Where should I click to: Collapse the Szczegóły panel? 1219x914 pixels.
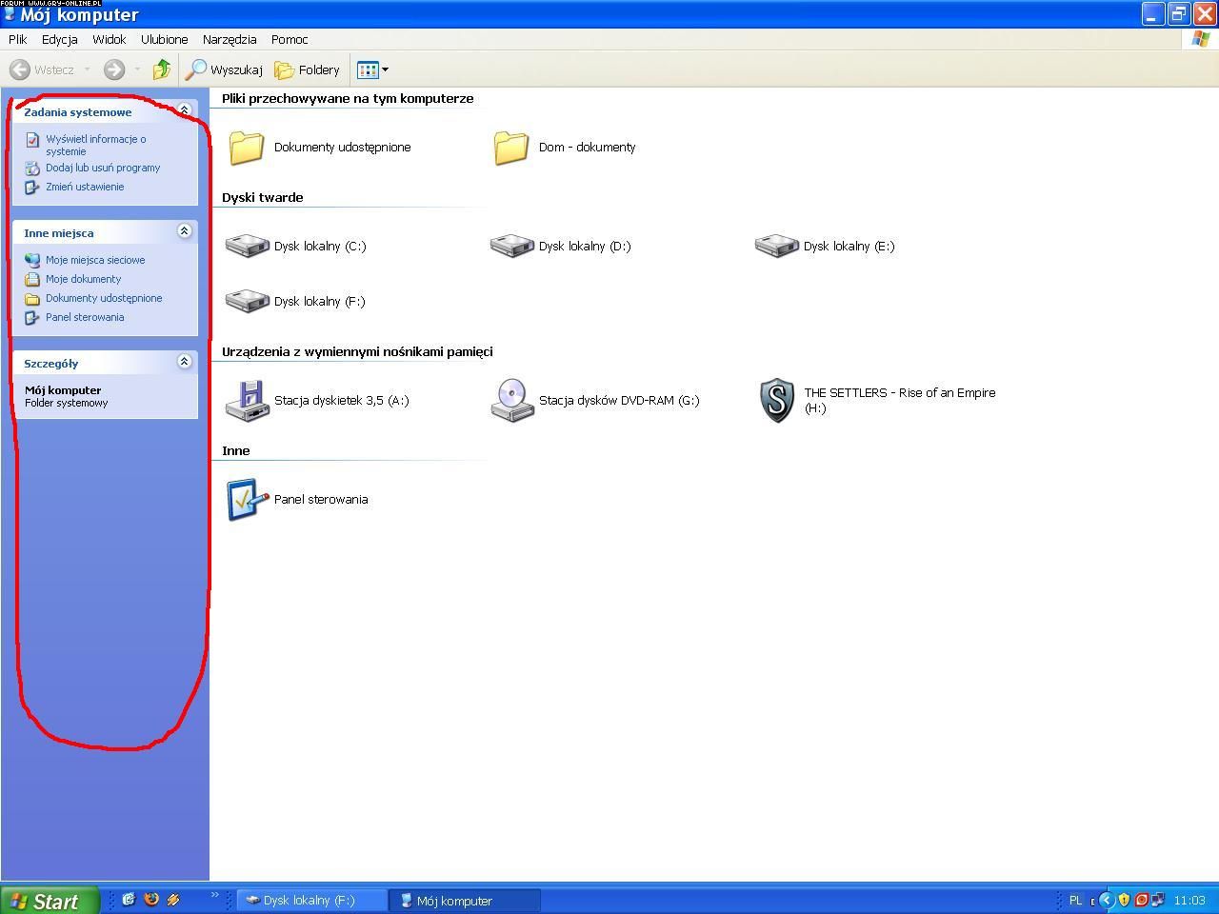point(185,362)
